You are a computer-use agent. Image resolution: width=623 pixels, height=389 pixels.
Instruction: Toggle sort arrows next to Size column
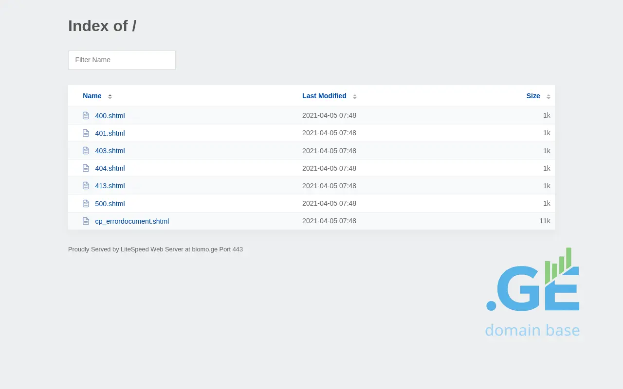[549, 96]
